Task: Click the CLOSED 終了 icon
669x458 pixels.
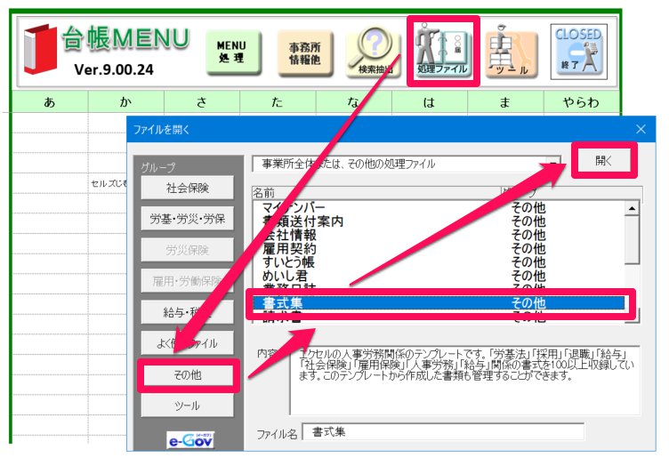Action: point(578,52)
